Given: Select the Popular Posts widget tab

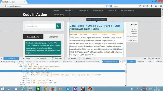Looking at the screenshot, I should 33,37.
